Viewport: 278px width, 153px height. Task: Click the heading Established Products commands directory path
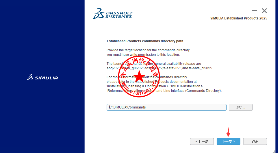coord(145,41)
